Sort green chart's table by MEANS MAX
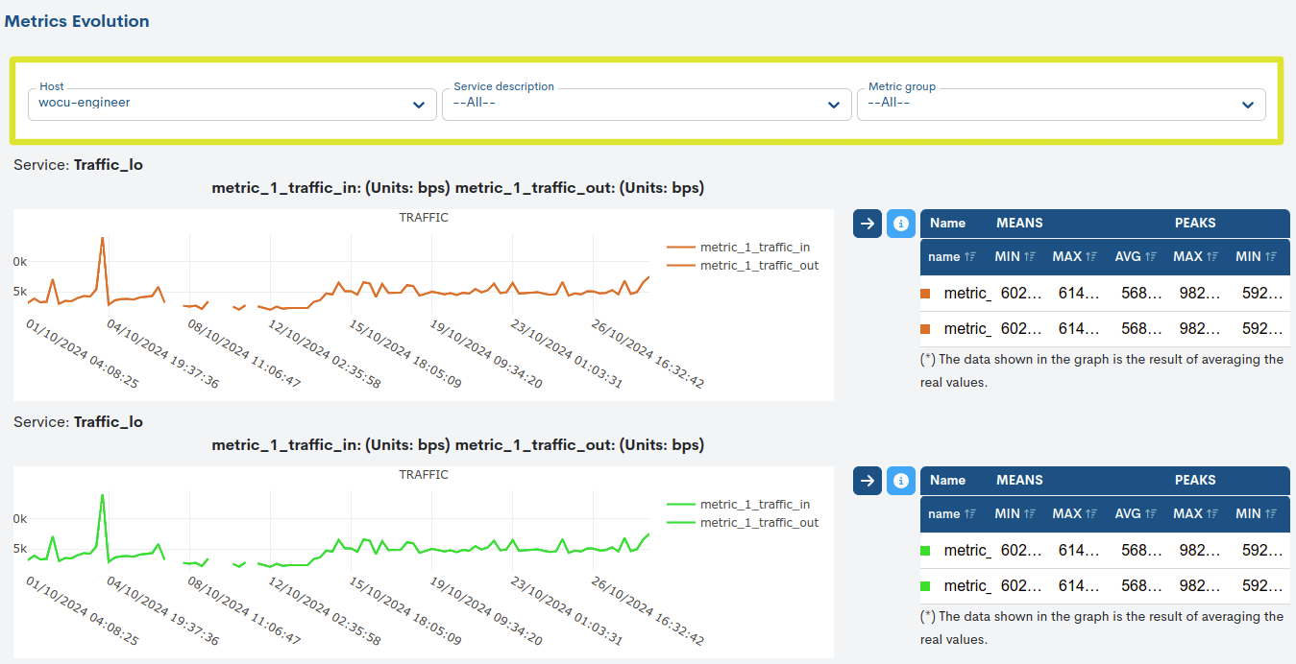Viewport: 1296px width, 664px height. click(1075, 513)
